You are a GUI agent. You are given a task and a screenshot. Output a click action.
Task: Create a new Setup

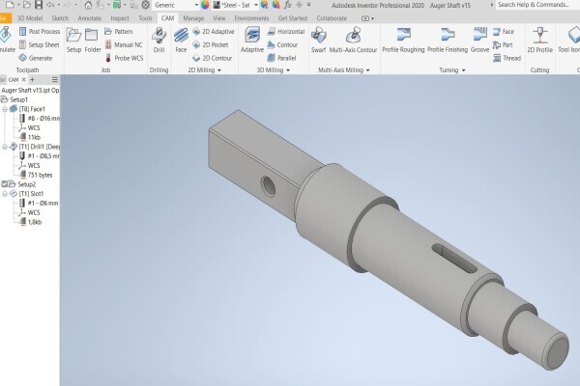click(x=73, y=41)
